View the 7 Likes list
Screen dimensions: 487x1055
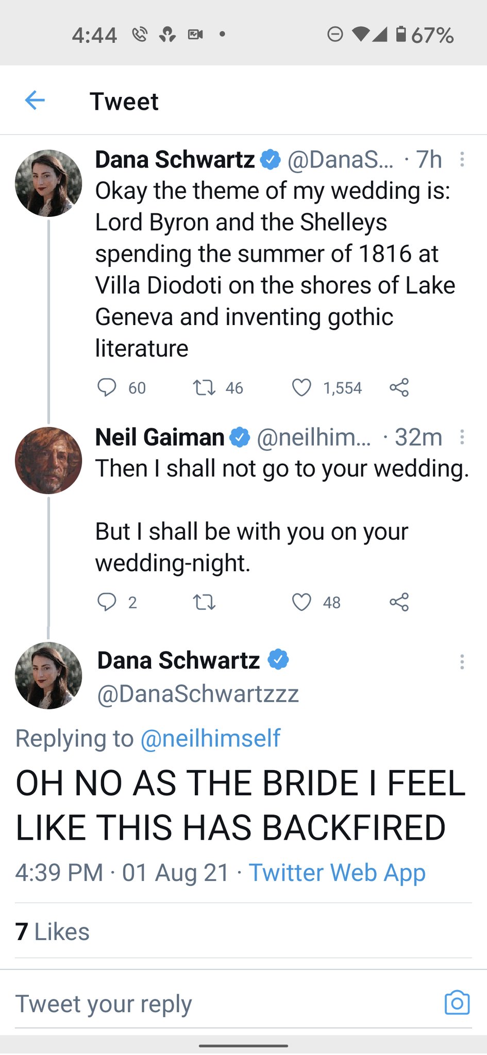coord(53,931)
